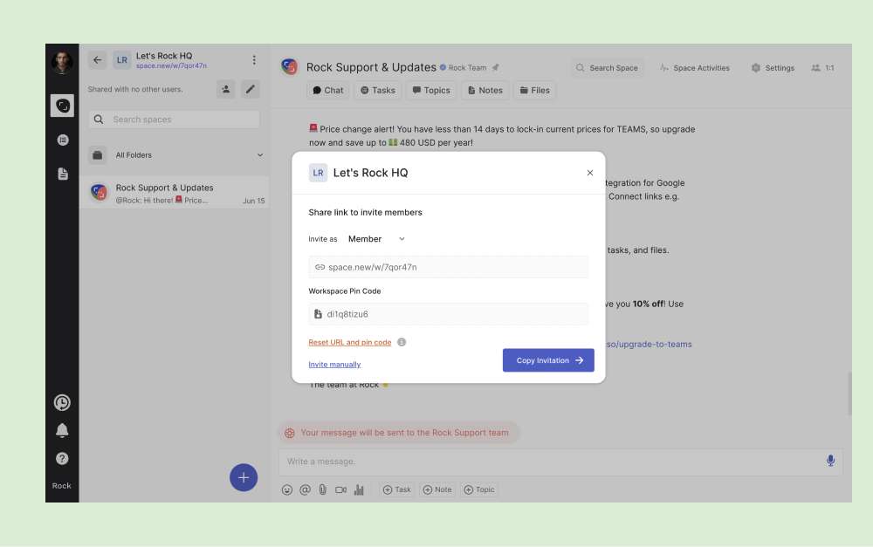873x547 pixels.
Task: Click the info icon beside Reset URL
Action: click(402, 342)
